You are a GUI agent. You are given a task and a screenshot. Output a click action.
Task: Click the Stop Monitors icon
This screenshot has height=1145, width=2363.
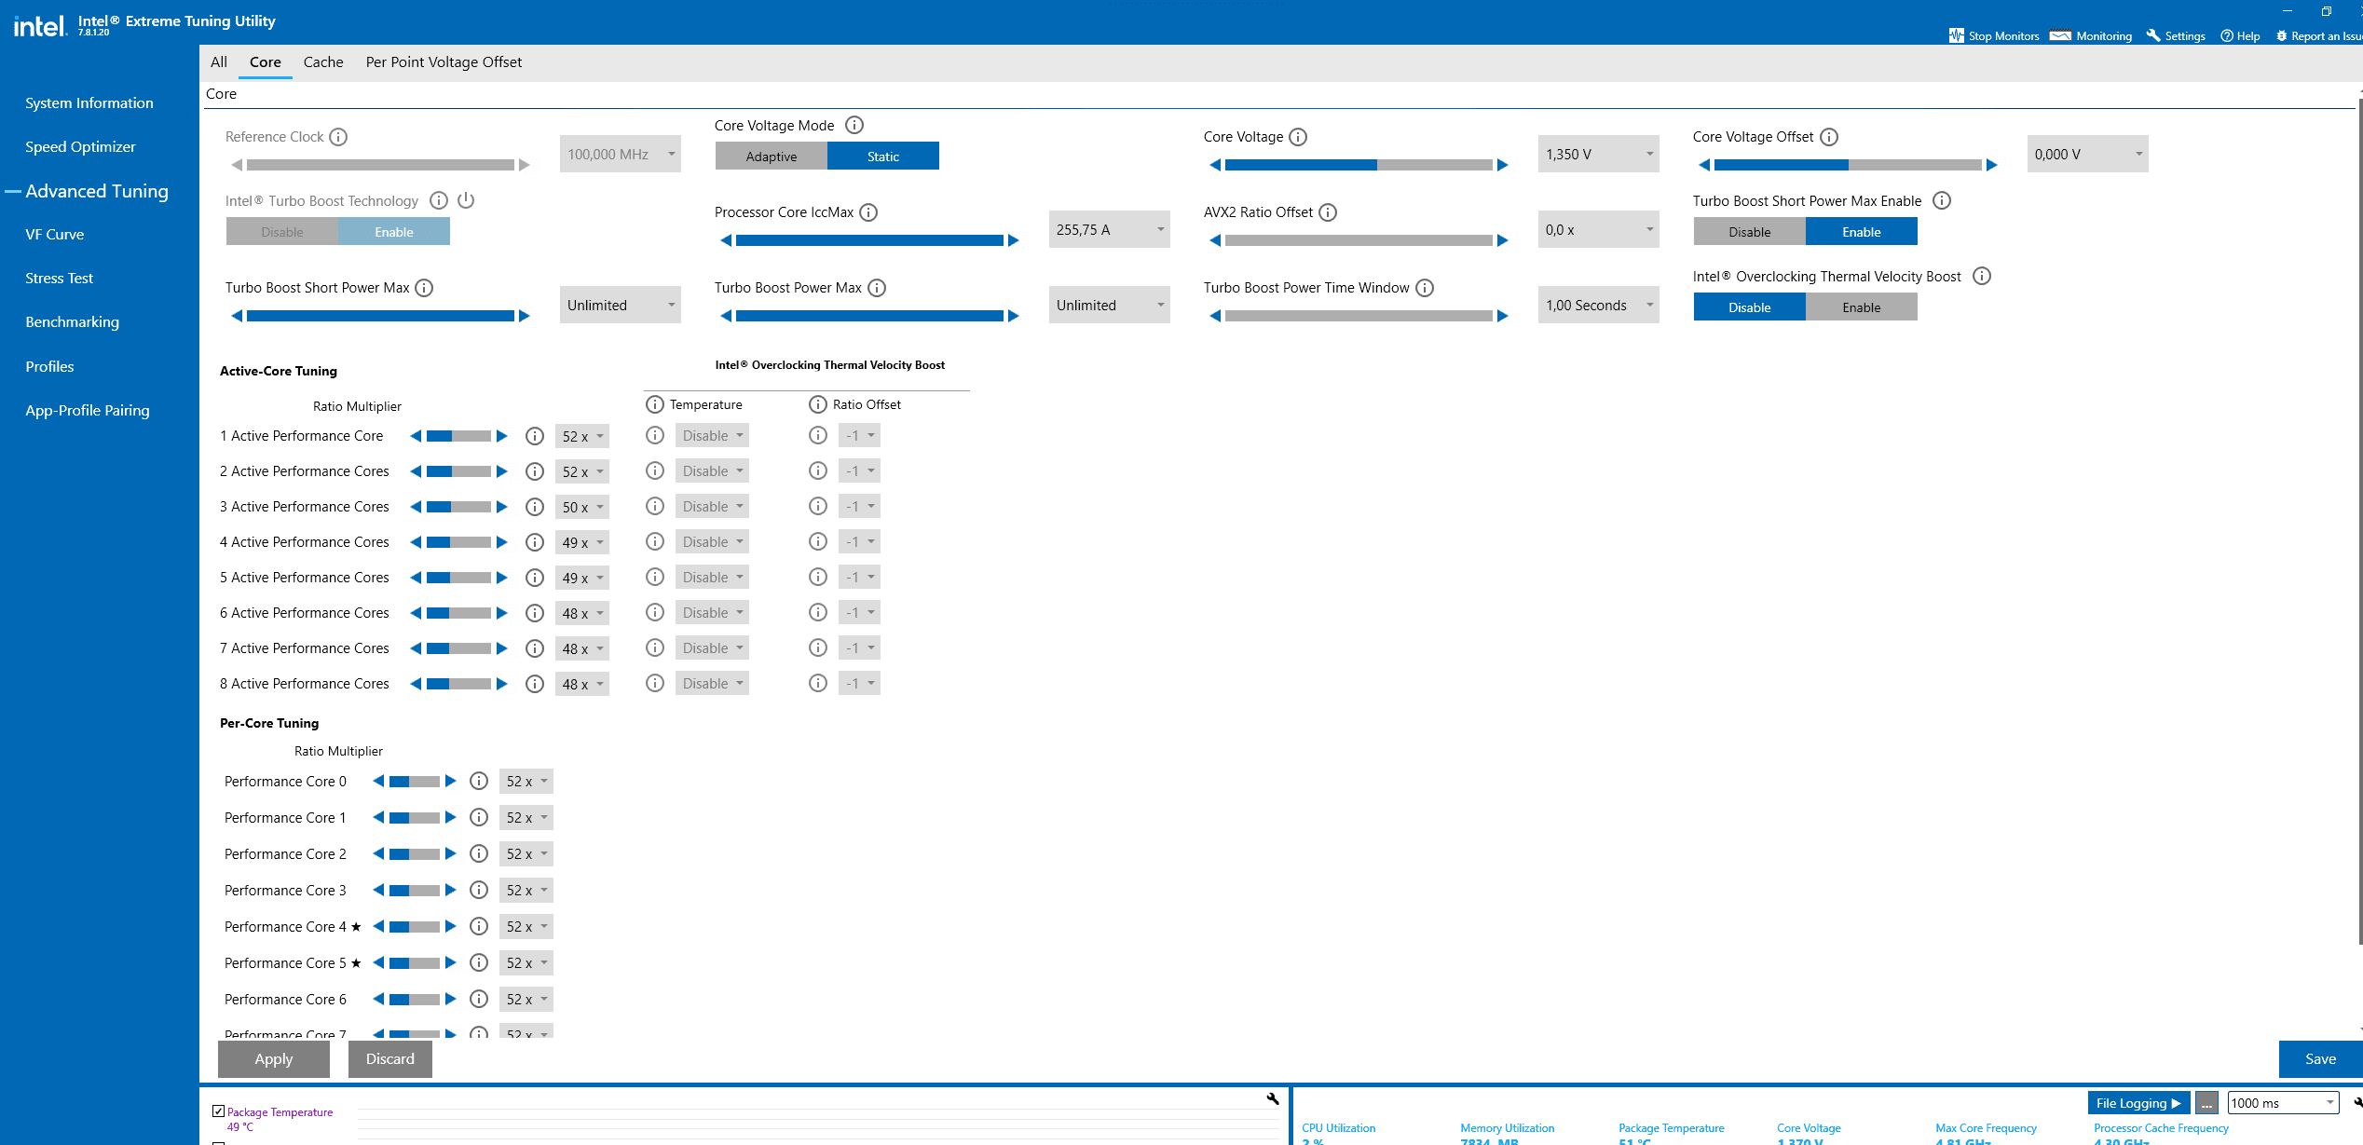click(1956, 35)
